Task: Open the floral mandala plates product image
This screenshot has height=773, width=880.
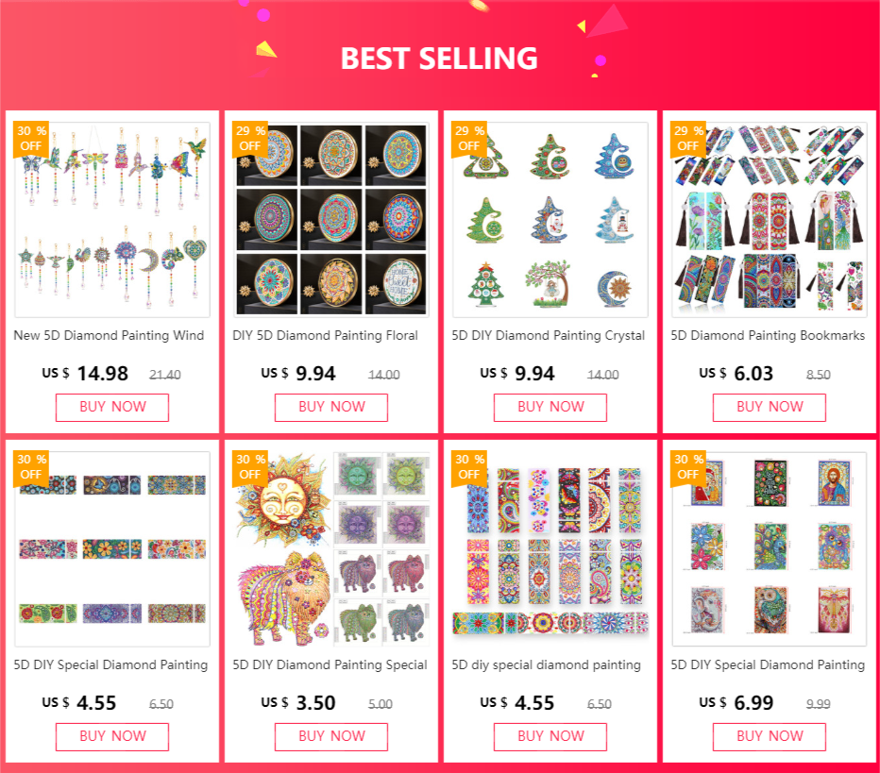Action: [x=331, y=219]
